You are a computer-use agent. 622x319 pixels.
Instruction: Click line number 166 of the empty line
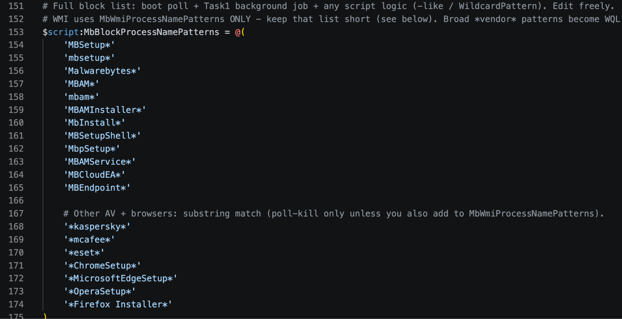(x=16, y=200)
